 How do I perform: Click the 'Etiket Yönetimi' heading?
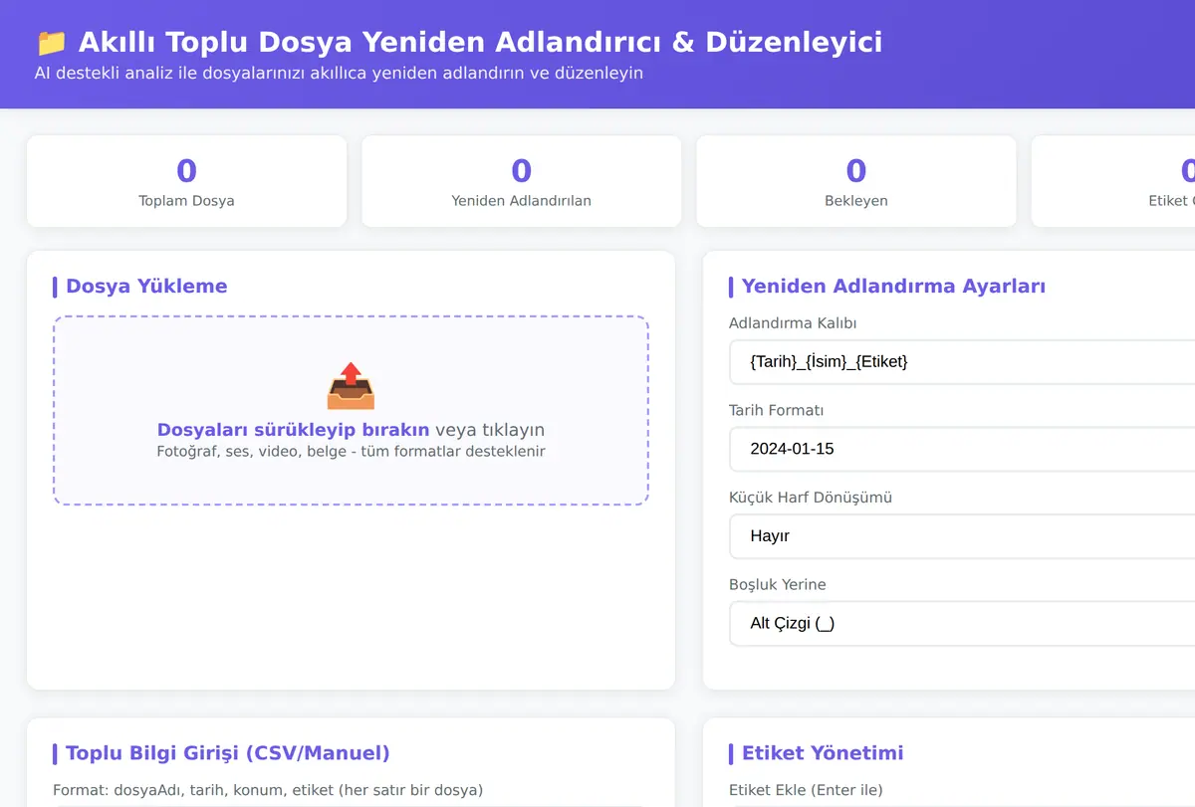(823, 753)
